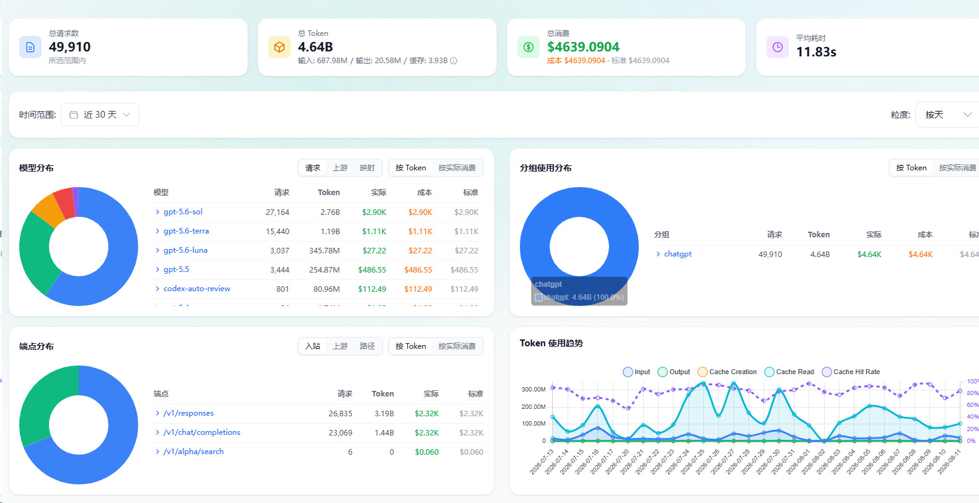Click the calendar icon in time range
Viewport: 979px width, 503px height.
(74, 115)
